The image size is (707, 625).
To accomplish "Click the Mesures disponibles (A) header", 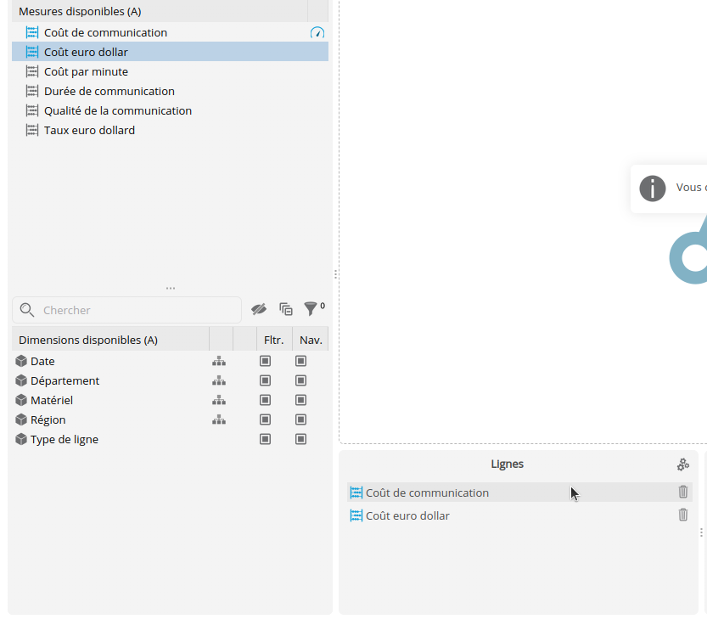I will point(80,12).
